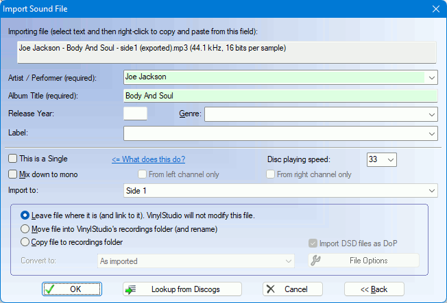The width and height of the screenshot is (447, 303).
Task: Open the 'What does this do?' link
Action: coord(148,159)
